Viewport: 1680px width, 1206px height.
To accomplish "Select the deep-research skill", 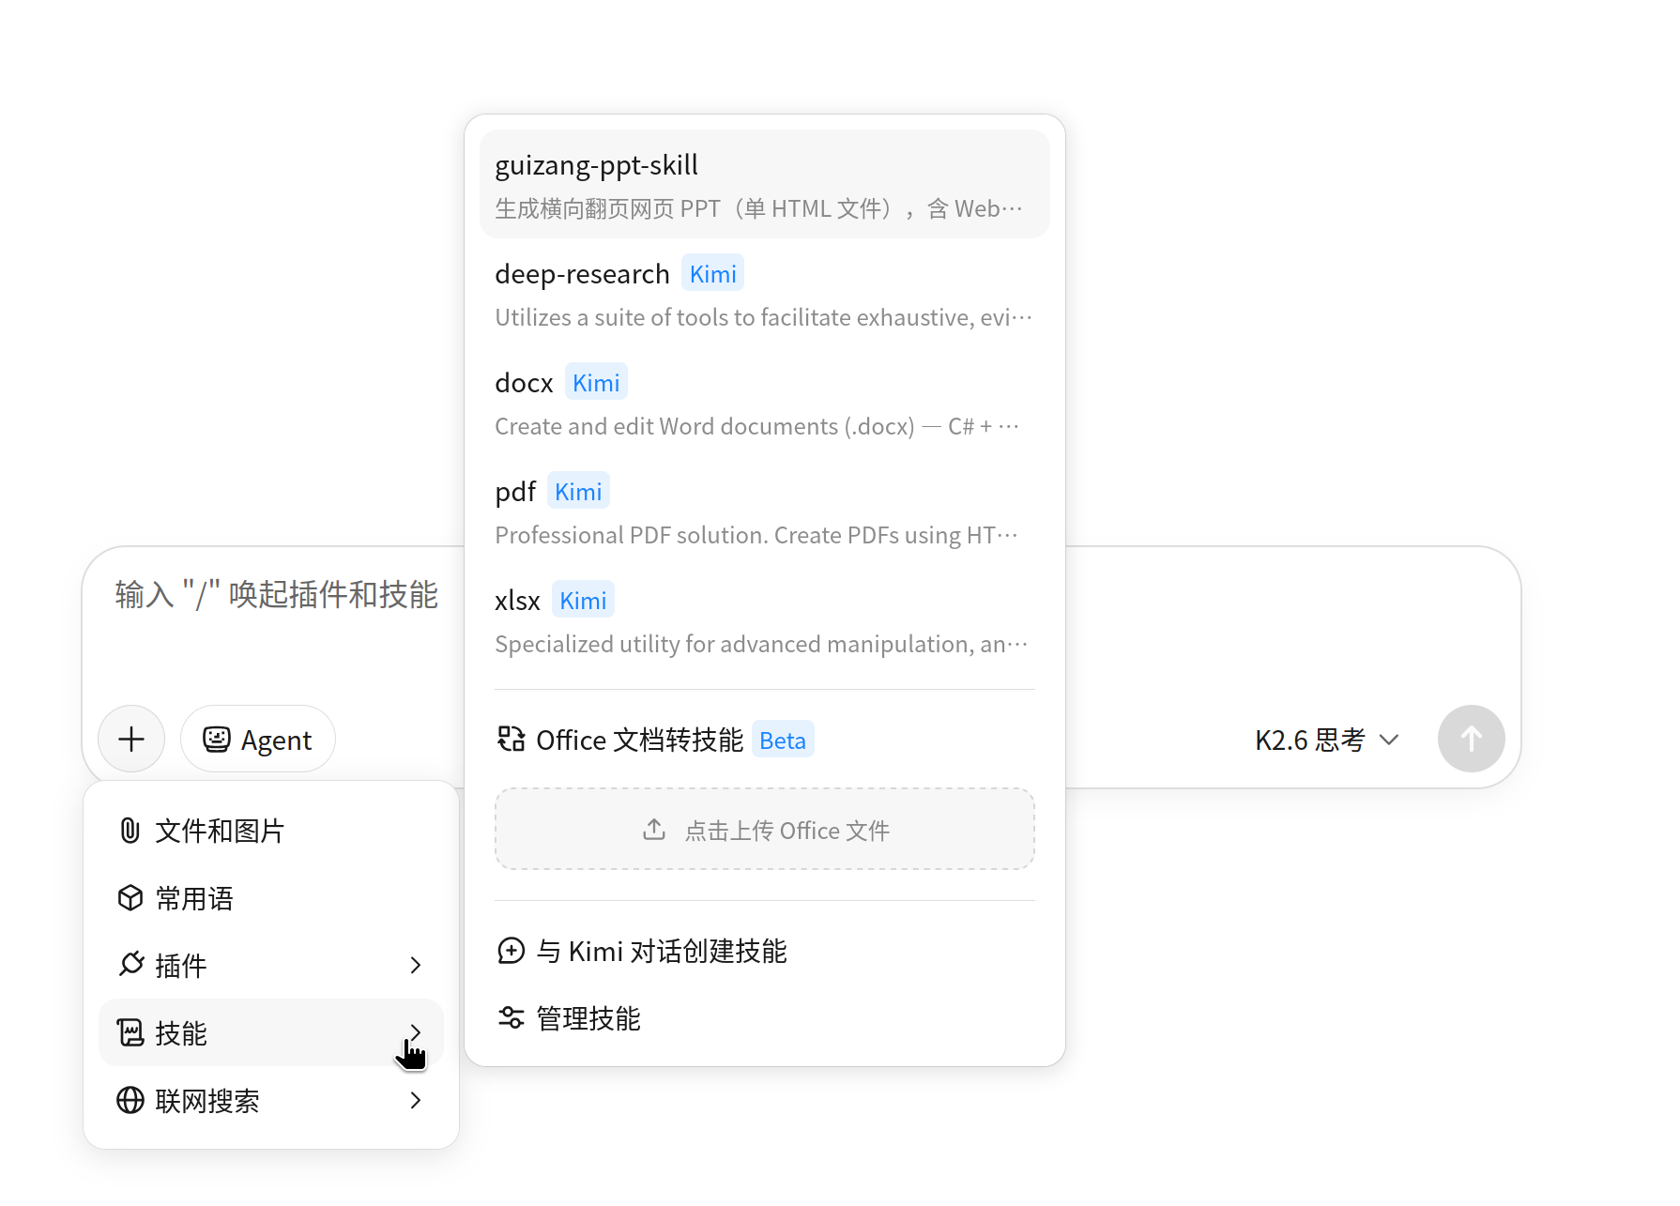I will (x=765, y=293).
